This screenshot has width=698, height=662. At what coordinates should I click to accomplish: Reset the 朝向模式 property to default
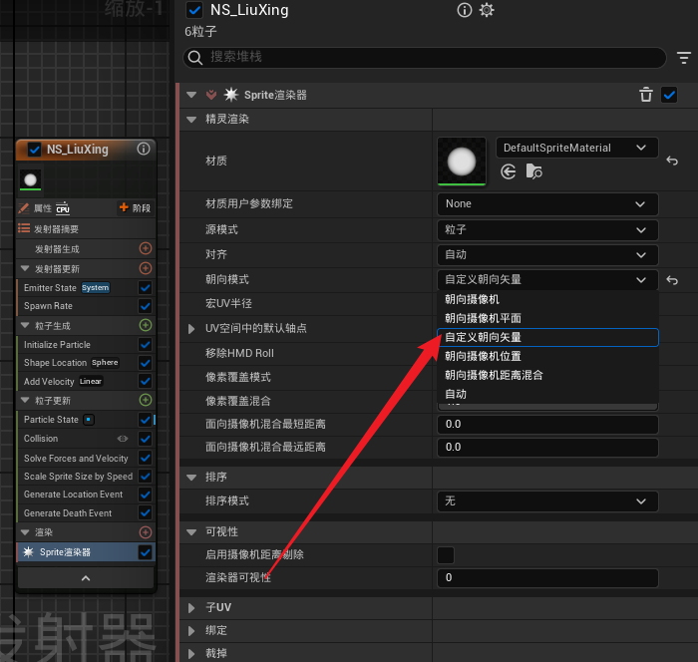(672, 280)
